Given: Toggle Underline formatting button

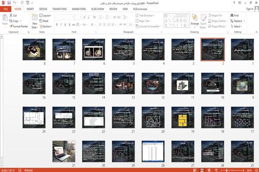Looking at the screenshot, I should 65,25.
